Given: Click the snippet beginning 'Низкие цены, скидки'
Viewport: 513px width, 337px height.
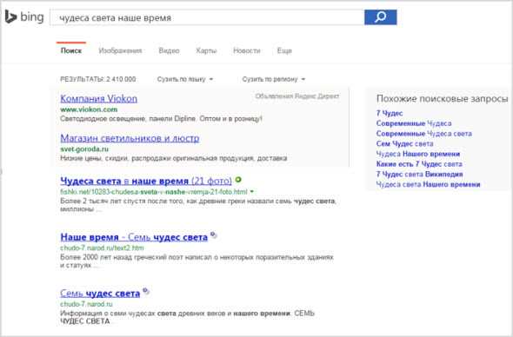Looking at the screenshot, I should (x=174, y=158).
